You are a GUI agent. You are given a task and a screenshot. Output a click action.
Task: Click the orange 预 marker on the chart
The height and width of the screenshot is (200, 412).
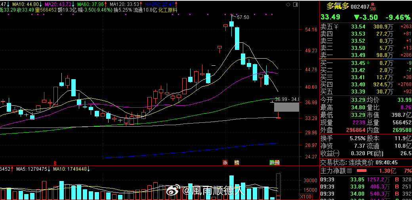click(277, 163)
